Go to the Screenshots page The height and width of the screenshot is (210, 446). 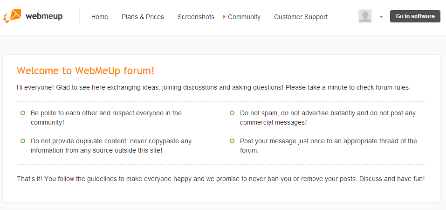[196, 17]
